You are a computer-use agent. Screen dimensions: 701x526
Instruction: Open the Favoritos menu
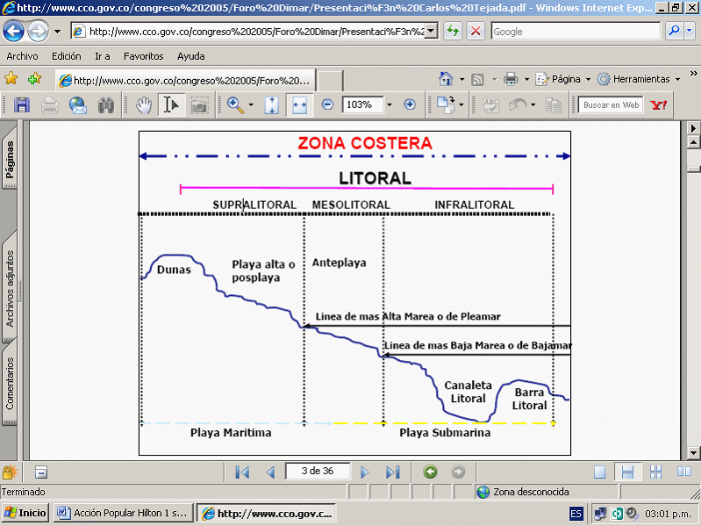pyautogui.click(x=143, y=56)
